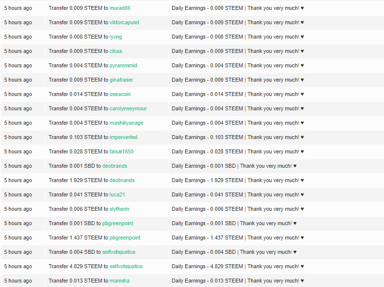The height and width of the screenshot is (287, 384).
Task: Open the slytherin user link
Action: point(119,209)
